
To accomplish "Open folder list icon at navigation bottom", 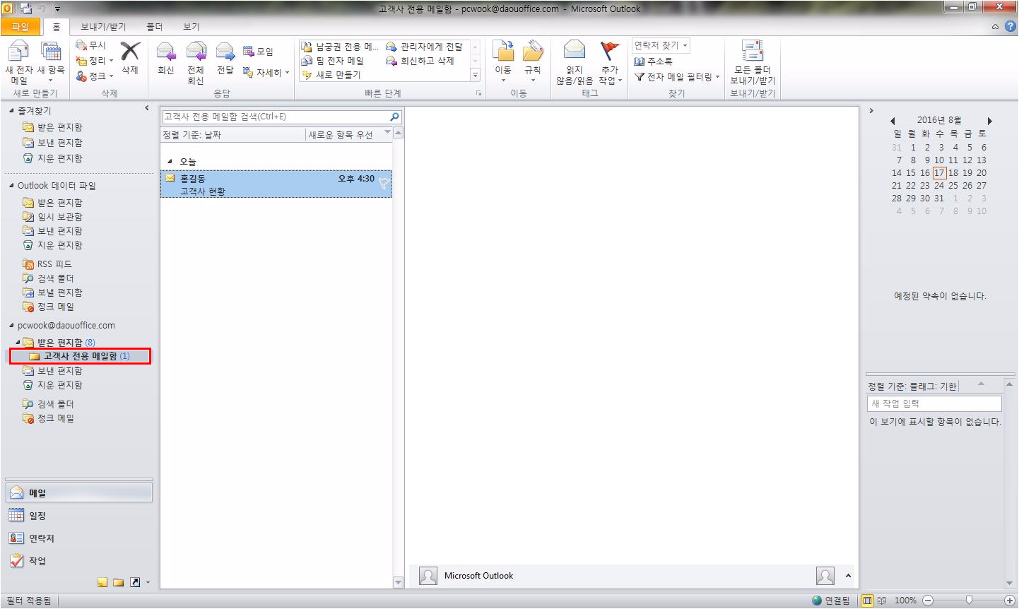I will (x=118, y=582).
